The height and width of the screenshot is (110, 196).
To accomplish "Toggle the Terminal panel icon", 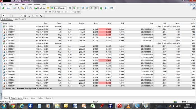I will point(26,8).
